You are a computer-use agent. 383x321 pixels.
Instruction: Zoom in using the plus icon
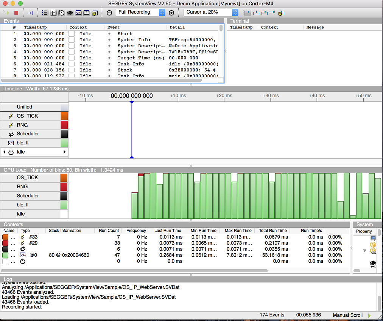171,12
